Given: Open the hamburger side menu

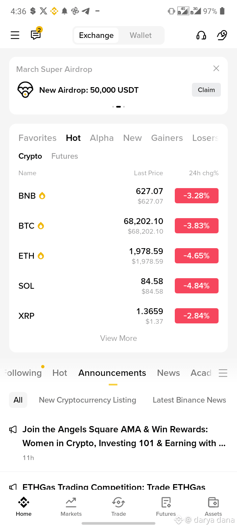Looking at the screenshot, I should click(x=15, y=35).
